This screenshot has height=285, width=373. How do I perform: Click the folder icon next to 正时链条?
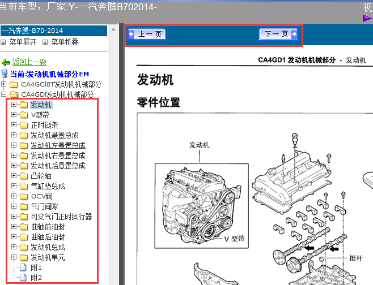tap(24, 125)
